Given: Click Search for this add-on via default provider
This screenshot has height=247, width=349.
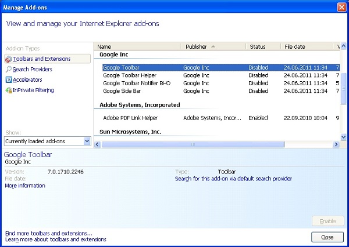Looking at the screenshot, I should coord(233,179).
